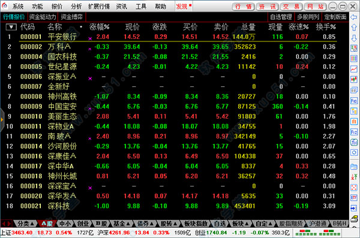Switch to the 中小 bottom tab
The width and height of the screenshot is (360, 238).
65,223
